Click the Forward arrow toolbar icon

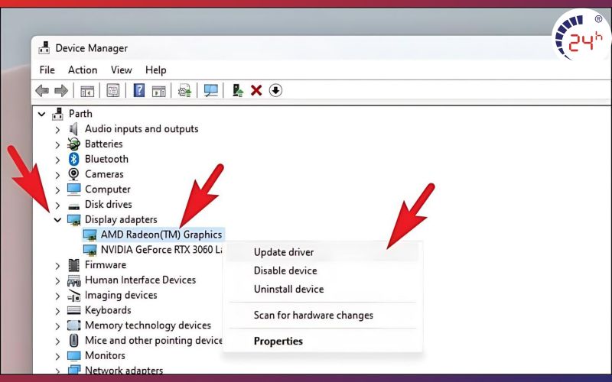(61, 91)
